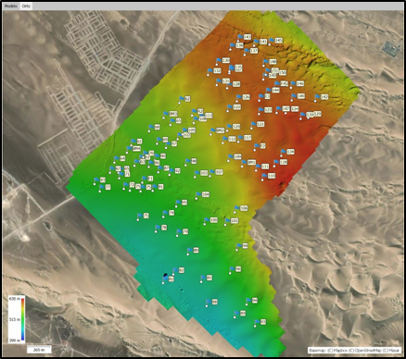
Task: Click the blue flag of marker 143
Action: [x=240, y=37]
